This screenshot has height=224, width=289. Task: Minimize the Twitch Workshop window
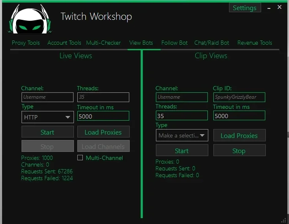(269, 8)
